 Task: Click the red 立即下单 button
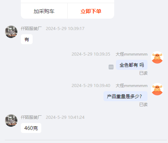point(91,11)
